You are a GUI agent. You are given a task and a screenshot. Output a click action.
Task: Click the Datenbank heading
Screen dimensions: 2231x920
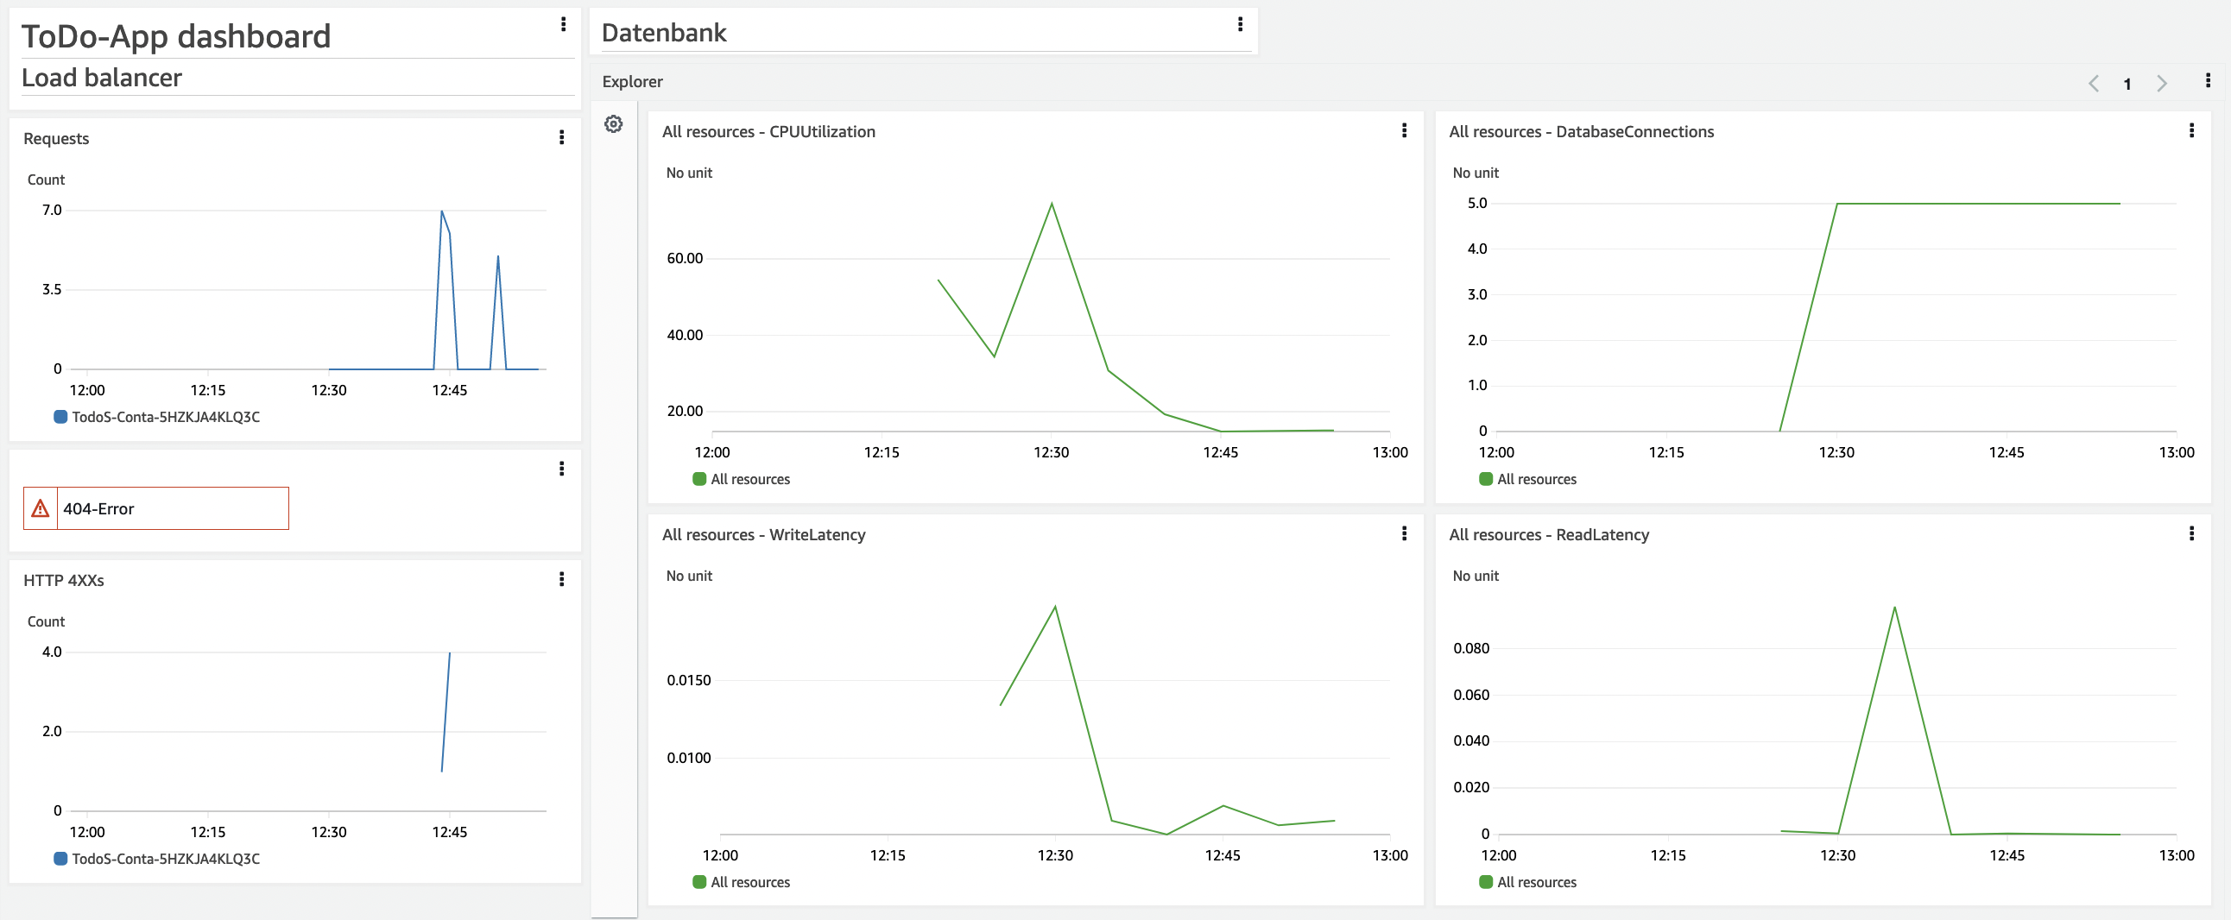663,33
